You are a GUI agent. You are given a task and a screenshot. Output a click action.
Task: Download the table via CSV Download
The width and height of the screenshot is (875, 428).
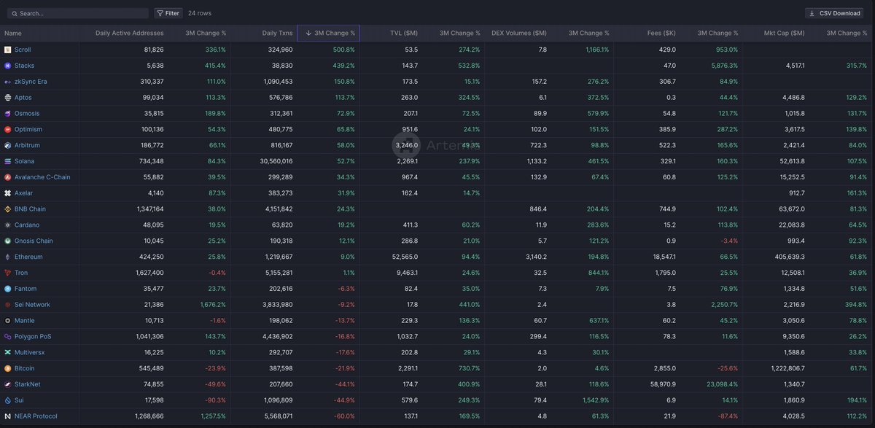pos(835,13)
